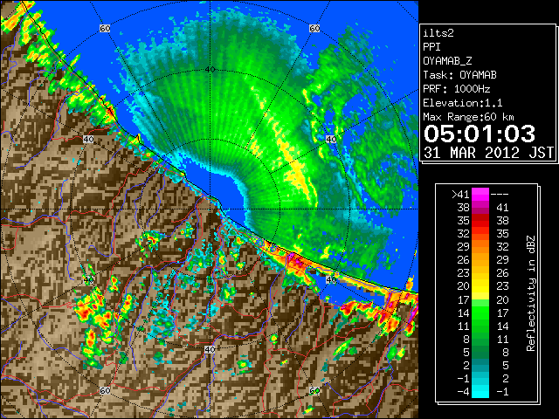Image resolution: width=559 pixels, height=419 pixels.
Task: Select the OYAMAB_Z product name
Action: [447, 61]
